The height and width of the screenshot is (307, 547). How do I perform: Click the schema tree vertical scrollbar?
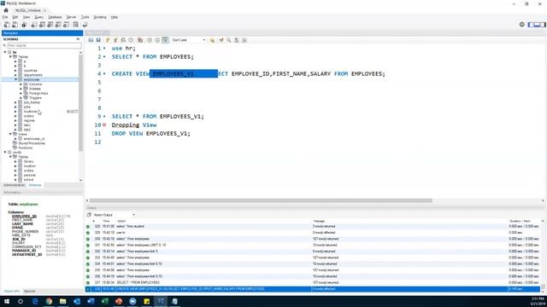[x=81, y=102]
